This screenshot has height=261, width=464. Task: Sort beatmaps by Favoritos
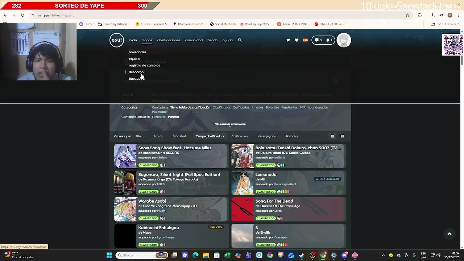click(292, 136)
